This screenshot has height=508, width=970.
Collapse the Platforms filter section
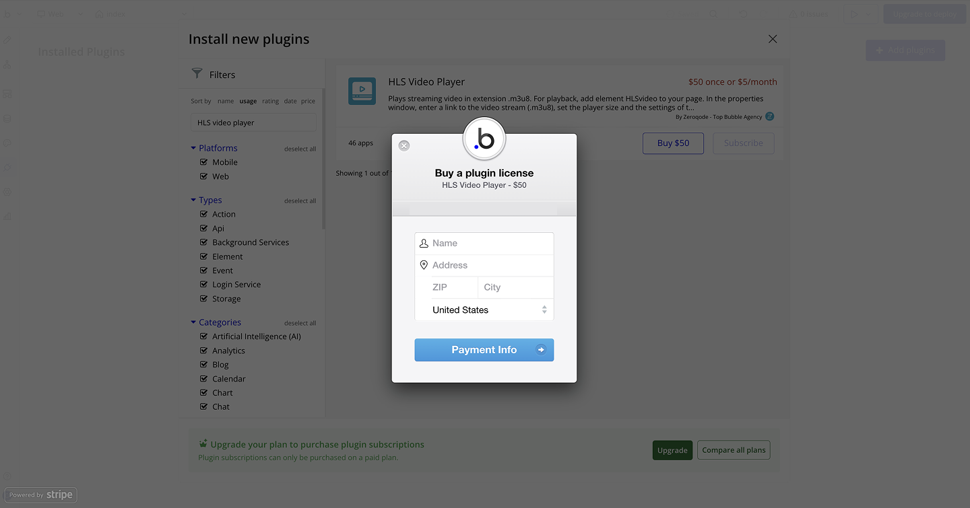pyautogui.click(x=193, y=148)
